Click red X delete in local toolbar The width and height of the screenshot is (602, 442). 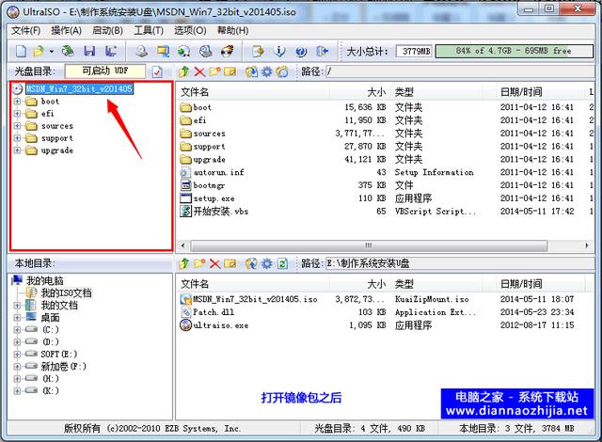[x=214, y=263]
